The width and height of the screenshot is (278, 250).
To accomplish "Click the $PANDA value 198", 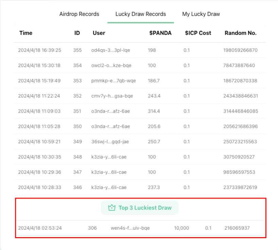I will (x=152, y=50).
